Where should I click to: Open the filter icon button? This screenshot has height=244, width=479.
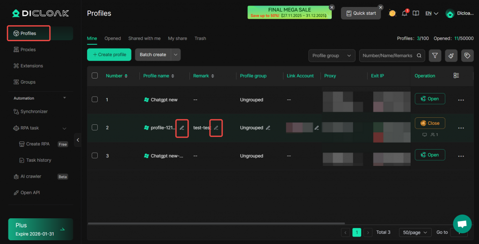click(435, 56)
